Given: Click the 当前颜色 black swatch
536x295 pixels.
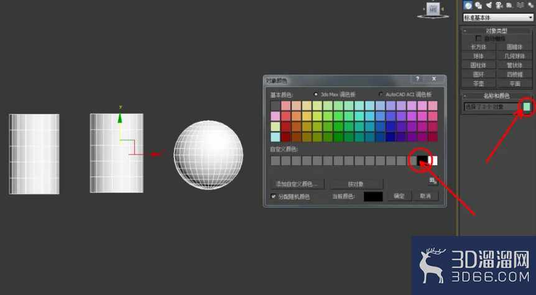Looking at the screenshot, I should 373,196.
